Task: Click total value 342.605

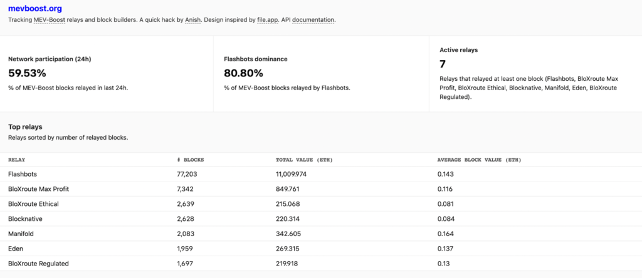Action: coord(288,234)
